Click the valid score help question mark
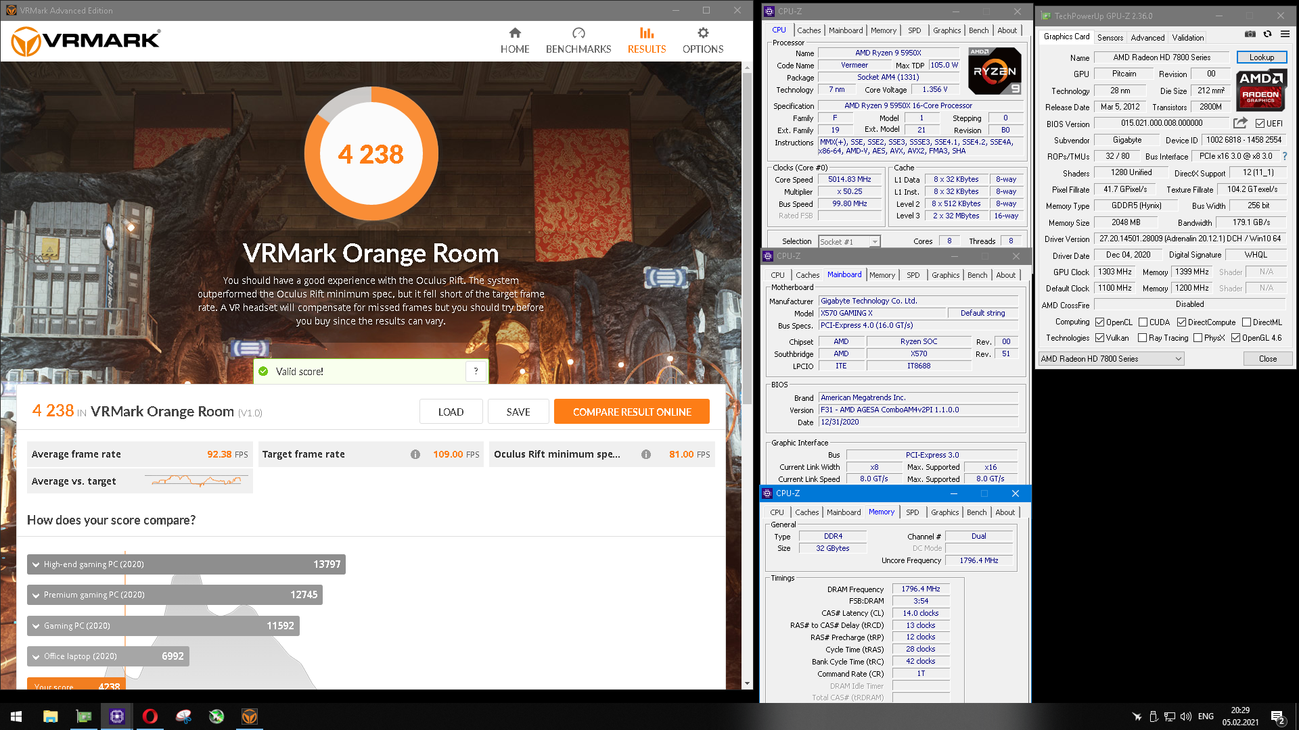This screenshot has width=1299, height=730. coord(476,371)
